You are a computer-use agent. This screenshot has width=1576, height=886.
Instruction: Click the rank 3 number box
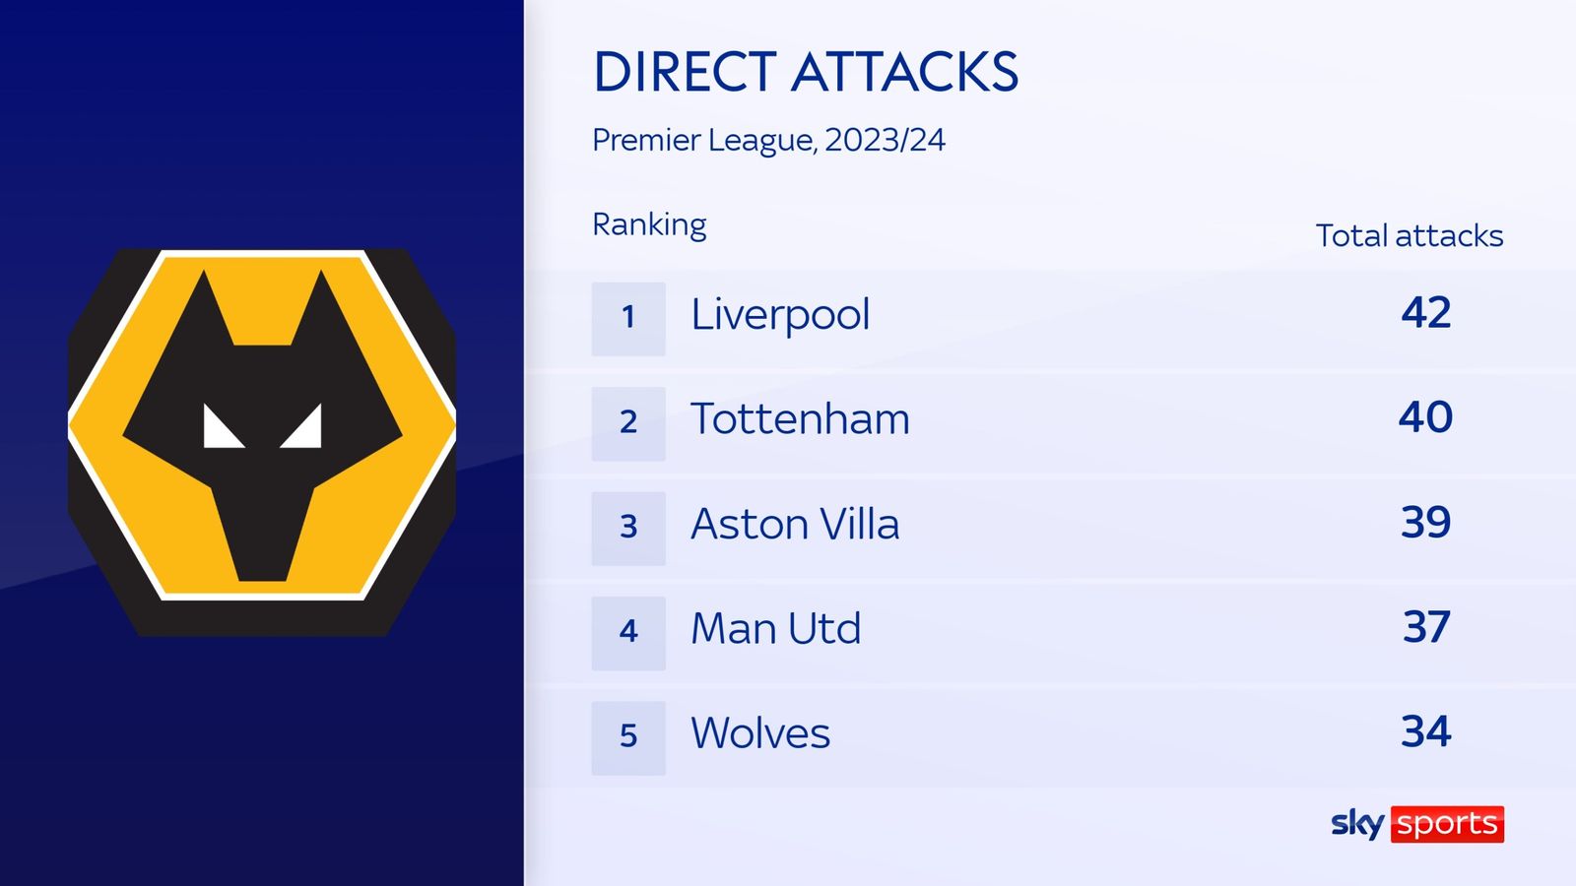click(628, 528)
